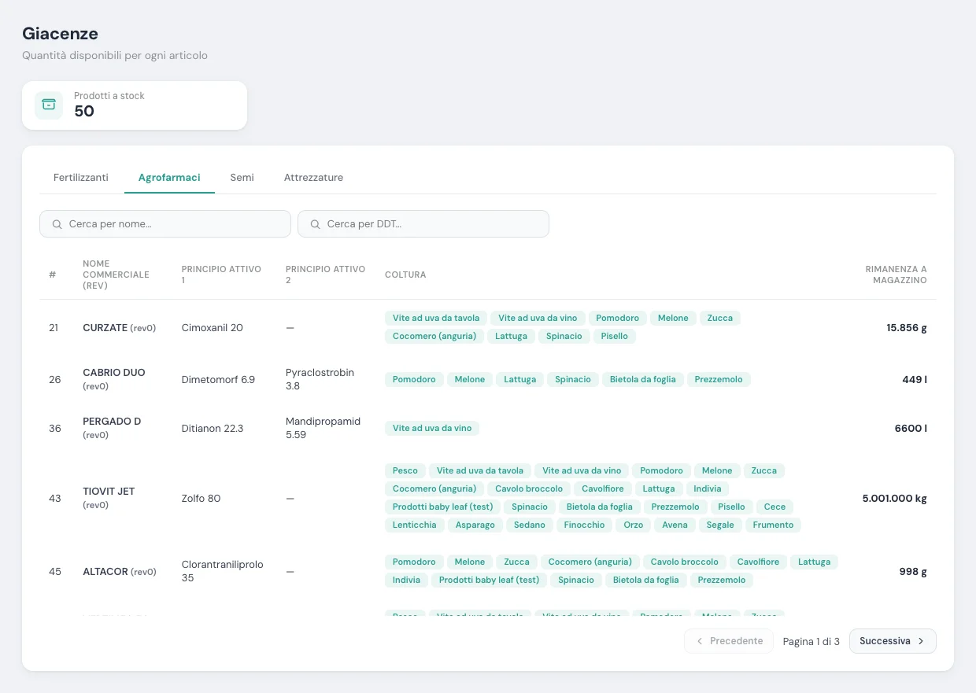The height and width of the screenshot is (693, 976).
Task: Focus the 'Cerca per DDT...' search field
Action: [x=423, y=224]
